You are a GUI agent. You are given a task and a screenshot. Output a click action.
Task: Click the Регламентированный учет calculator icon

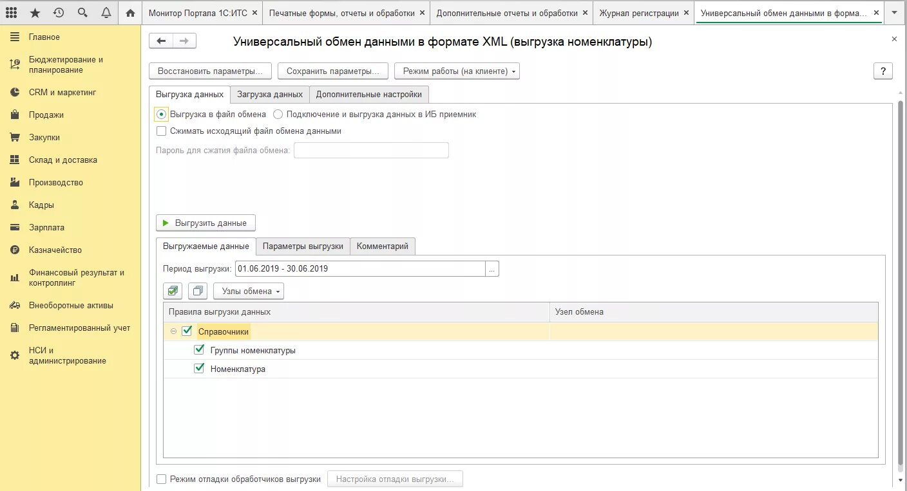pos(15,328)
